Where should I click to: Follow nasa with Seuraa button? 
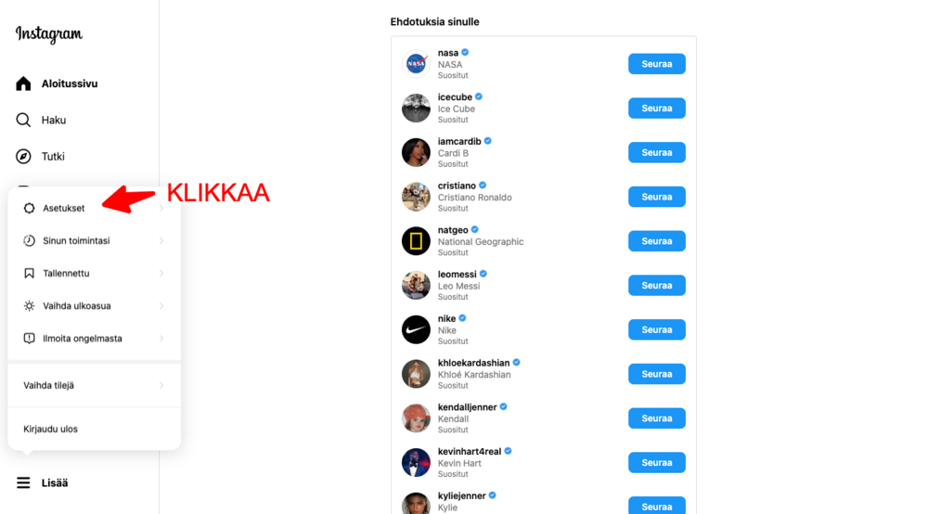click(657, 64)
